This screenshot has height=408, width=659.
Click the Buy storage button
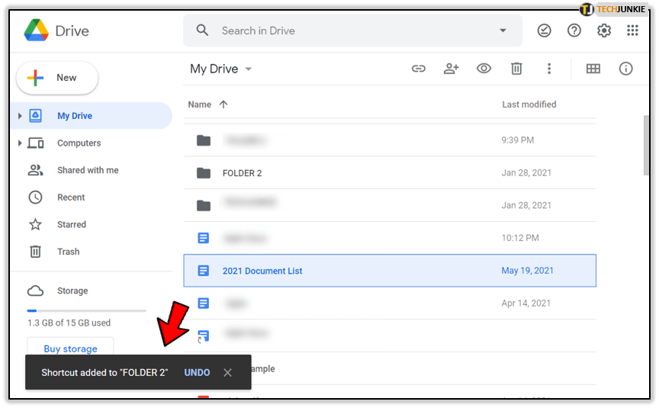[x=70, y=349]
